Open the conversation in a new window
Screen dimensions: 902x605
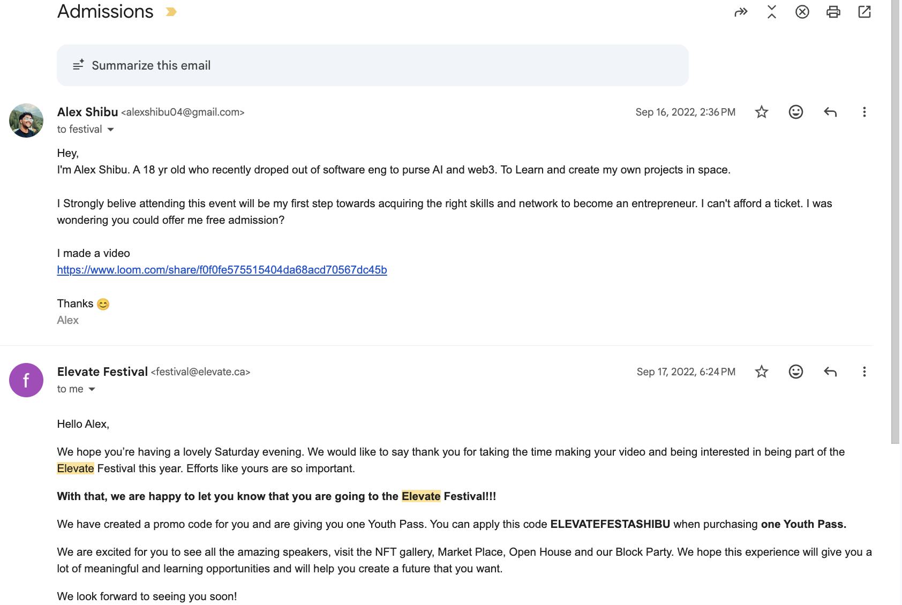click(x=864, y=12)
